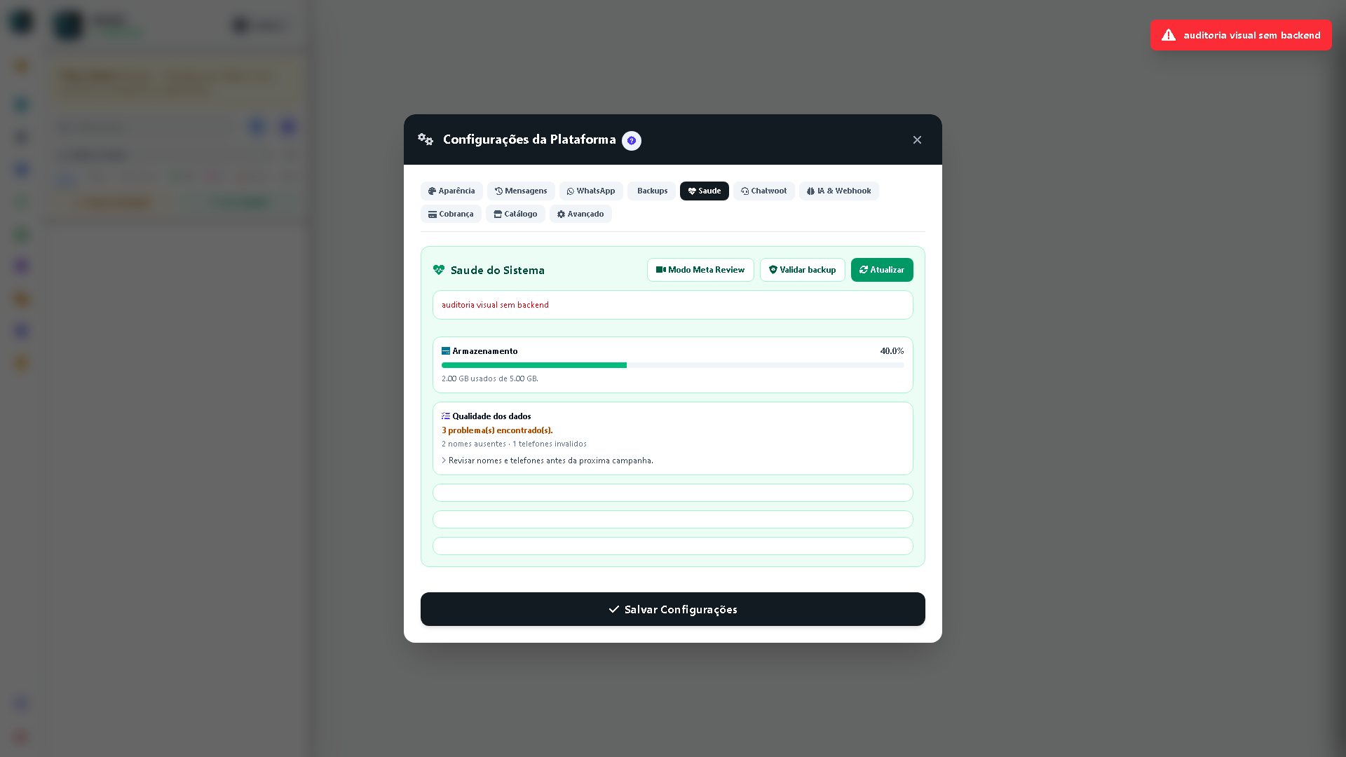Close the Configurações da Plataforma dialog
This screenshot has width=1346, height=757.
917,140
